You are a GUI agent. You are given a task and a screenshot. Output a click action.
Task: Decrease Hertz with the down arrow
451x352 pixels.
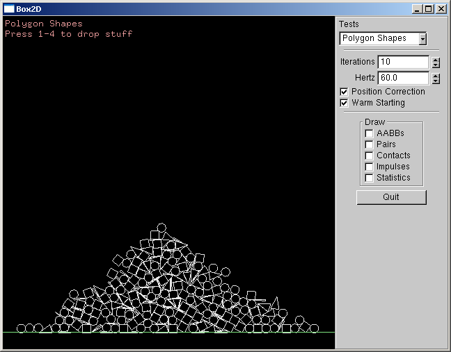(x=436, y=81)
